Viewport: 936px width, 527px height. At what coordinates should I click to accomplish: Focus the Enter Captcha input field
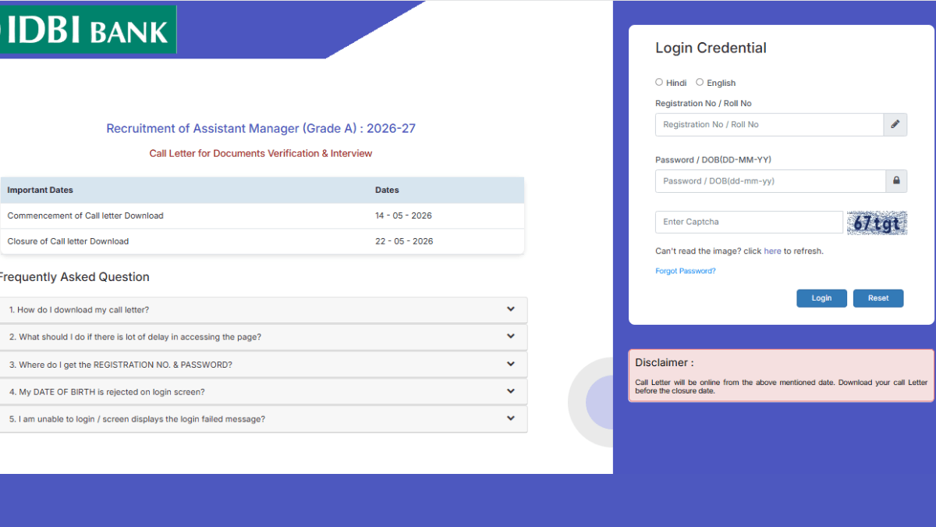pos(749,222)
